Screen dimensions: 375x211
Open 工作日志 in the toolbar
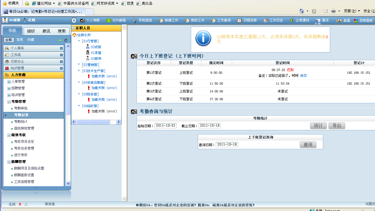273,20
